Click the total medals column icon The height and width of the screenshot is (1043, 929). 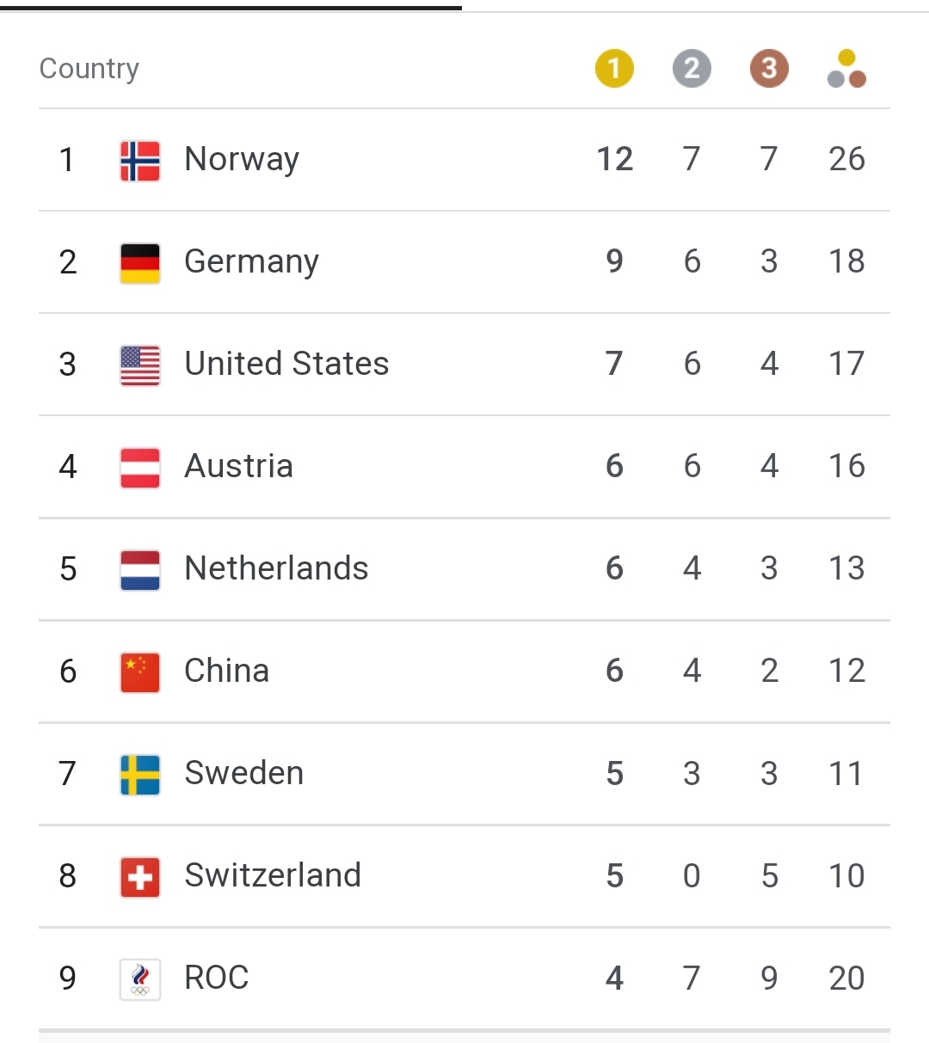pyautogui.click(x=846, y=69)
